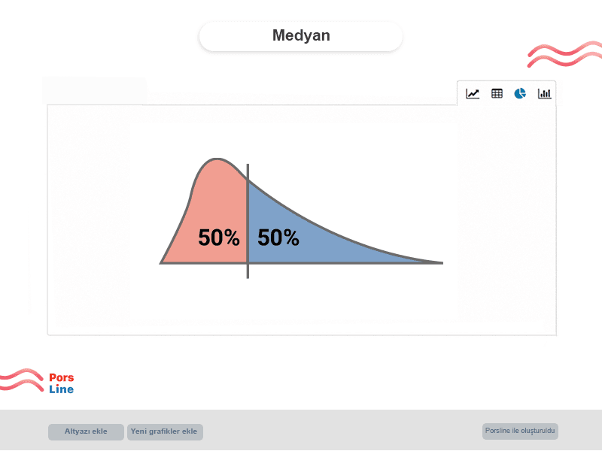The image size is (602, 451).
Task: Click the blank tab area above chart panel
Action: 95,90
